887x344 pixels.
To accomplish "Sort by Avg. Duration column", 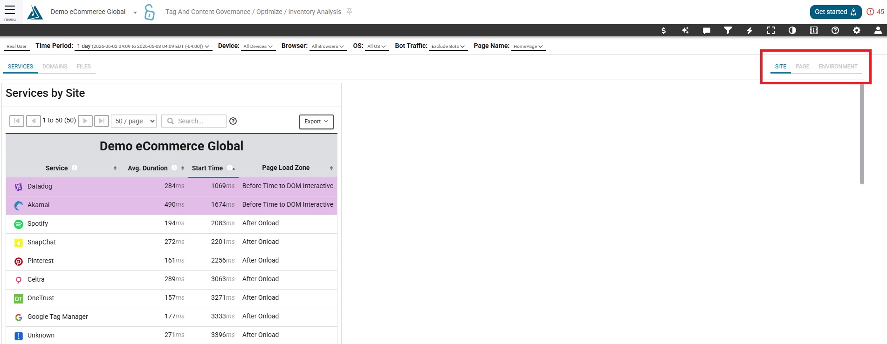I will point(183,168).
